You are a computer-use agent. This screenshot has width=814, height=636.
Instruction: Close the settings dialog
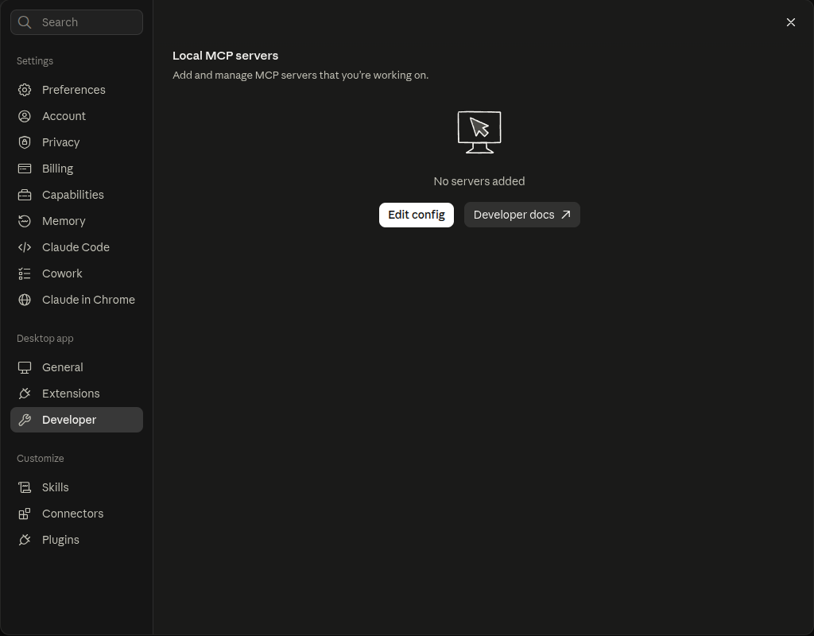791,22
